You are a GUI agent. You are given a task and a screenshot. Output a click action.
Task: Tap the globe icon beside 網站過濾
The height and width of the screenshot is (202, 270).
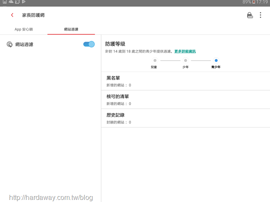pos(9,44)
